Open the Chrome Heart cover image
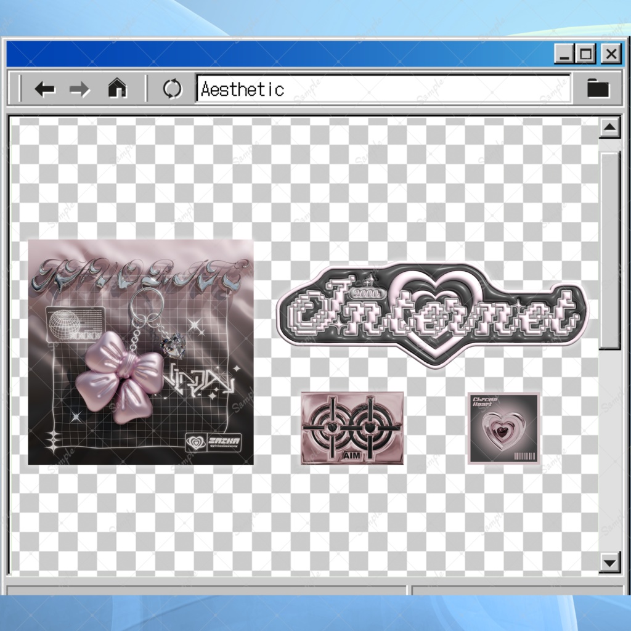631x631 pixels. tap(503, 429)
